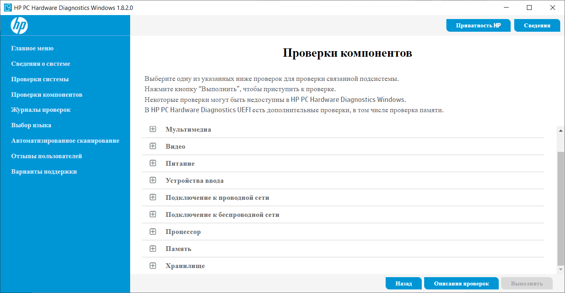Expand the Видео section plus icon
This screenshot has height=293, width=565.
153,146
